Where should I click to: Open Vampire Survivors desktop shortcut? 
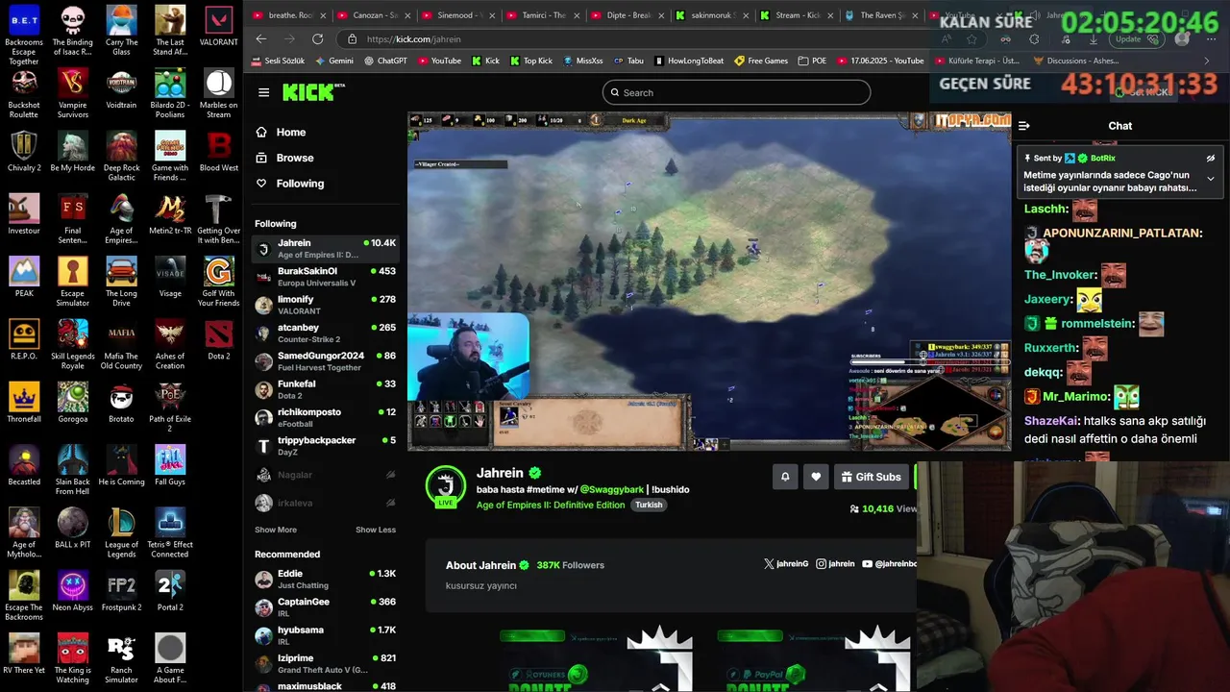[x=72, y=94]
